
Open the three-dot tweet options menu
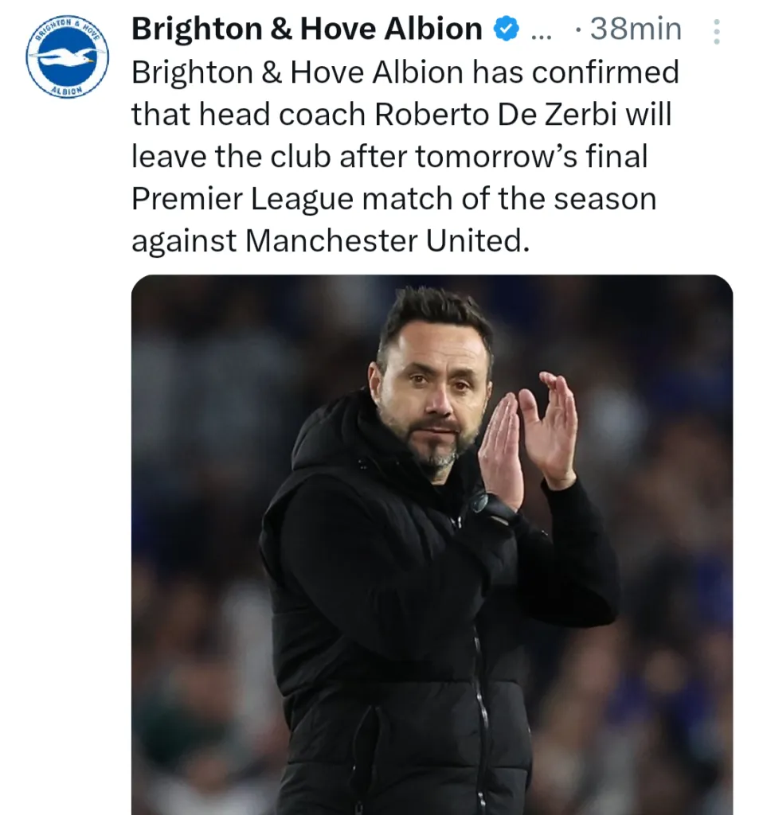coord(716,31)
